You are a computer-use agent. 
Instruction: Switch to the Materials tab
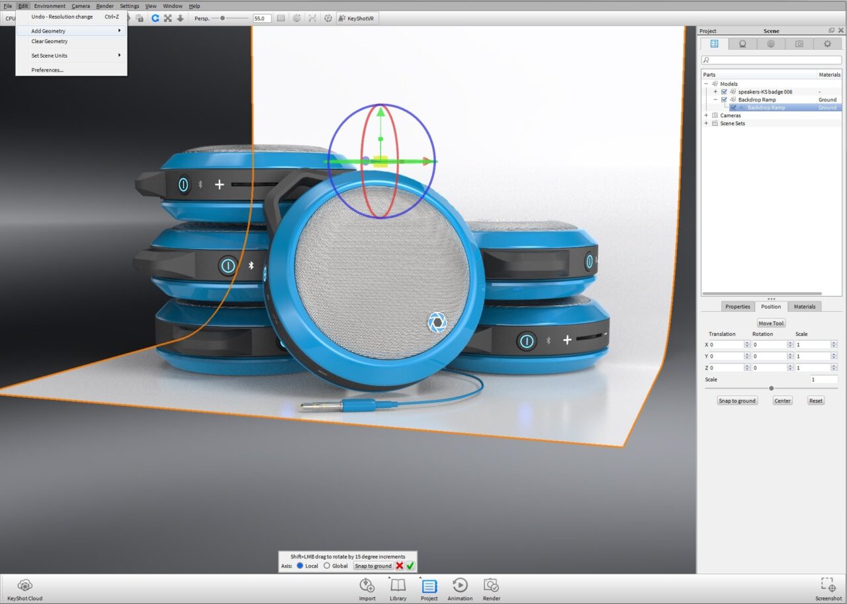805,307
